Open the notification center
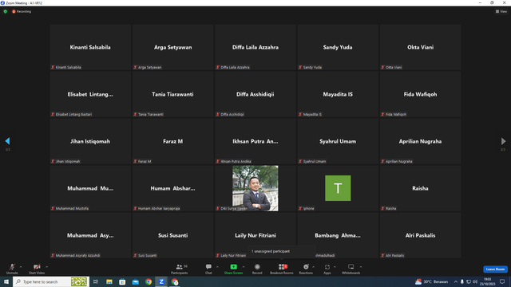 [502, 281]
